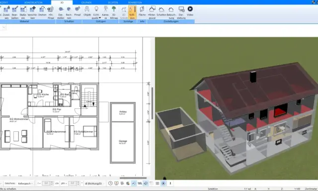Switch to the GELÄNDE ribbon tab
The image size is (318, 191).
pyautogui.click(x=86, y=2)
